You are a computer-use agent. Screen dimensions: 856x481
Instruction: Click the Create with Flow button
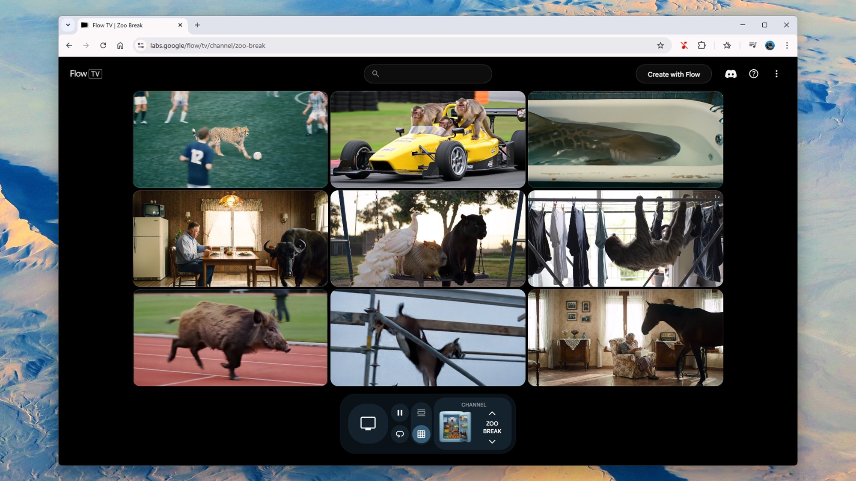(674, 74)
